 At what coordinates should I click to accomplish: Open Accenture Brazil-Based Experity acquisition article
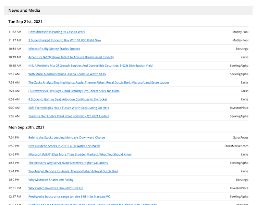(71, 57)
